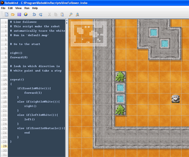
Task: Click the Copy icon in toolbar
Action: pos(56,15)
